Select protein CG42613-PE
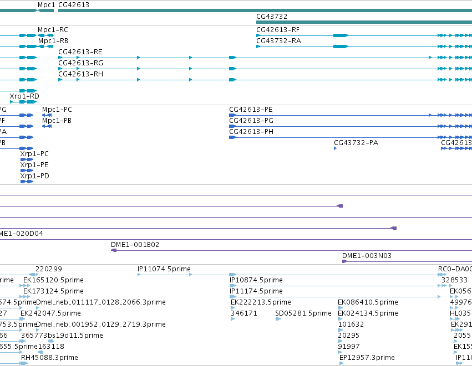Image resolution: width=472 pixels, height=366 pixels. (251, 110)
